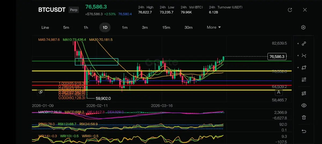Open chart settings hexagon icon

coord(303,27)
